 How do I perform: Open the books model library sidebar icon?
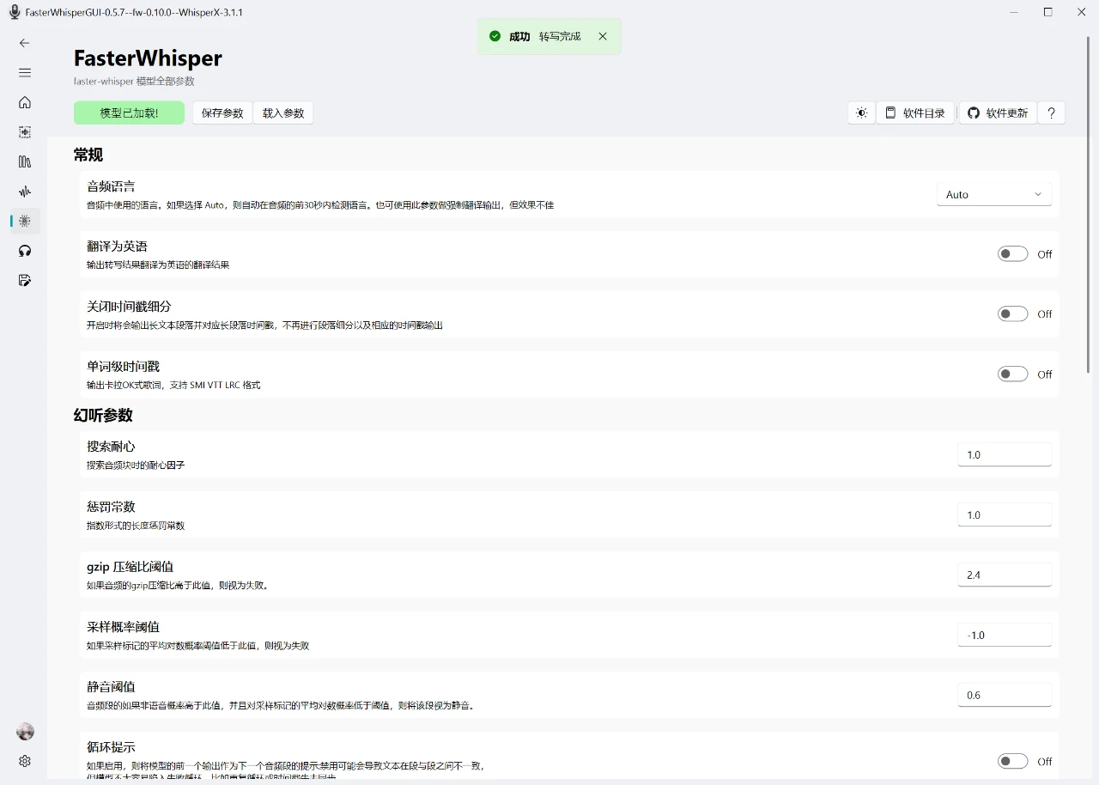point(24,161)
